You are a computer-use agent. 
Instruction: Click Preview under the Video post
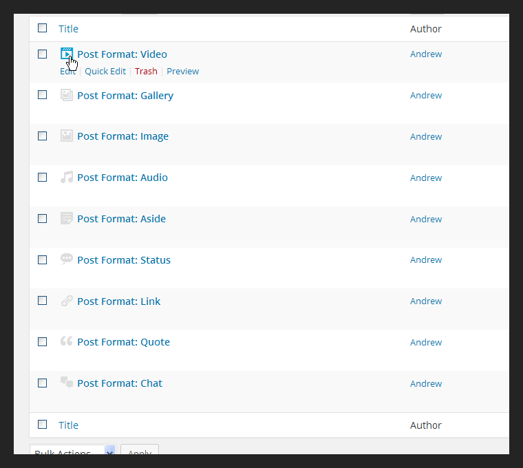tap(183, 72)
